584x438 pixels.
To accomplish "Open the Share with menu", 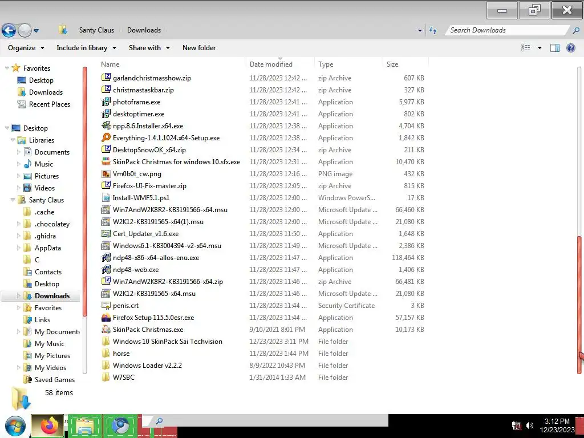I will pyautogui.click(x=149, y=48).
